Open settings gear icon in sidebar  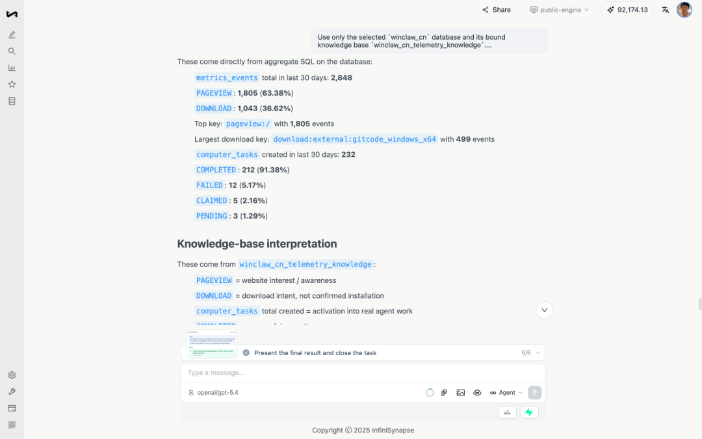[12, 375]
